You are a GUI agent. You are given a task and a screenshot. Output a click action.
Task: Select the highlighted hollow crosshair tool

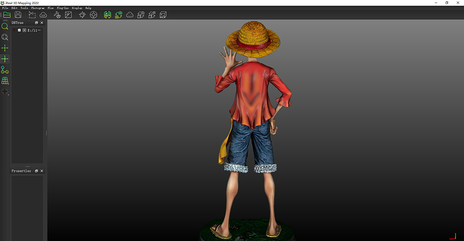[x=5, y=59]
